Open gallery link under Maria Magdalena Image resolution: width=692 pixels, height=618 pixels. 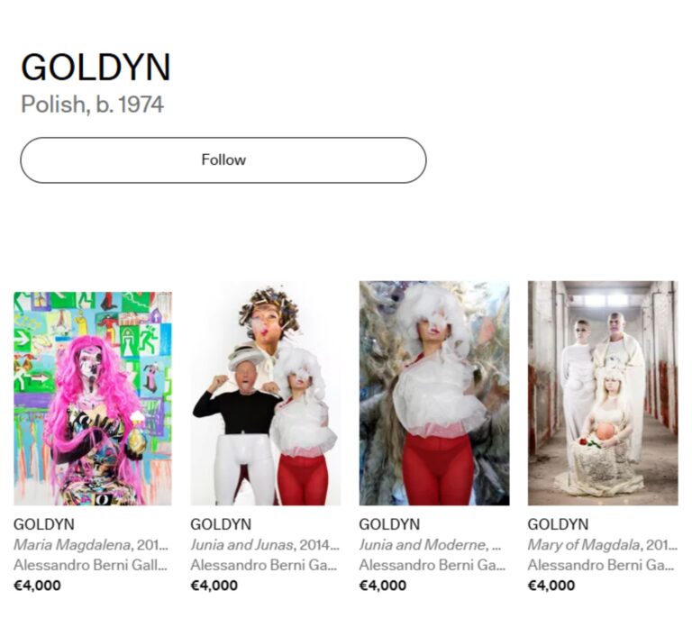coord(90,565)
